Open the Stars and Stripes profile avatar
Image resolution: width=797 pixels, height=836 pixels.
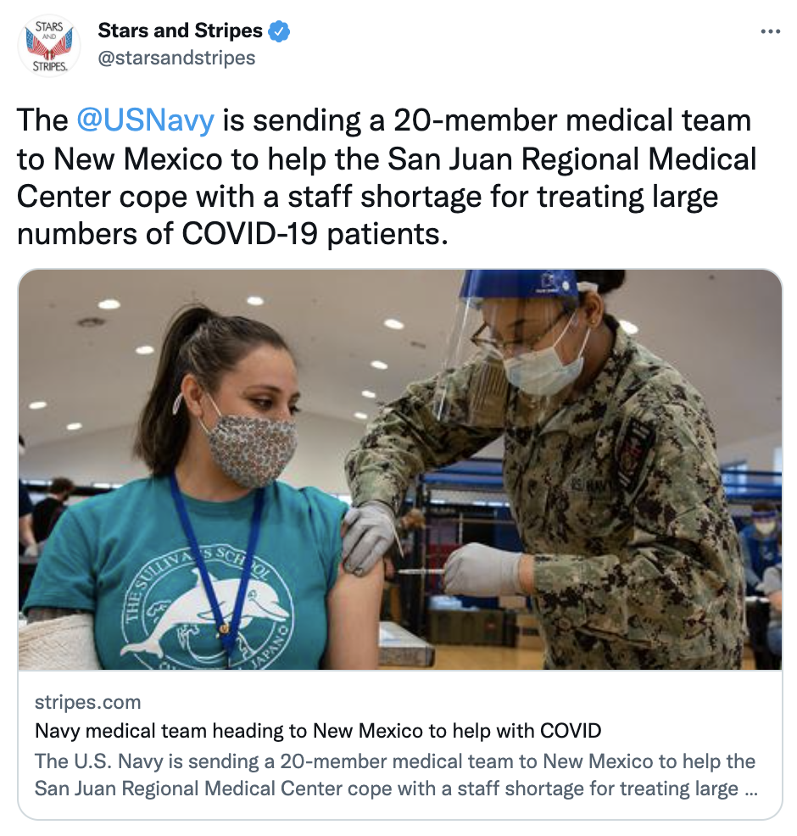49,46
